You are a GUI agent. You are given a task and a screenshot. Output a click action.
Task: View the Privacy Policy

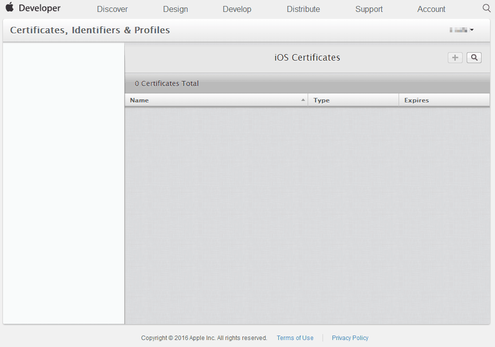(350, 338)
